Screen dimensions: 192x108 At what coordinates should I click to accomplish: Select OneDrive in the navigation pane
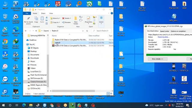[x=33, y=40]
